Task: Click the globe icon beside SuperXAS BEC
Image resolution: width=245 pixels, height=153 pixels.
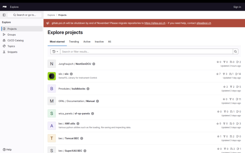Action: [85, 151]
